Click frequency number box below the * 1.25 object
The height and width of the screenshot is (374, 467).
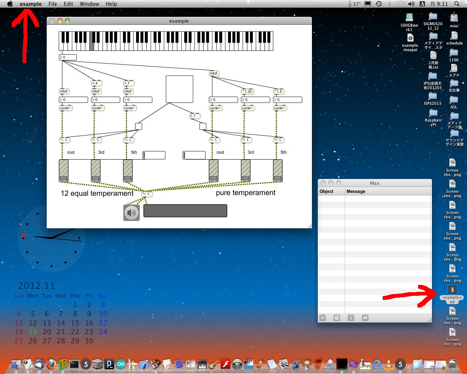(x=256, y=100)
